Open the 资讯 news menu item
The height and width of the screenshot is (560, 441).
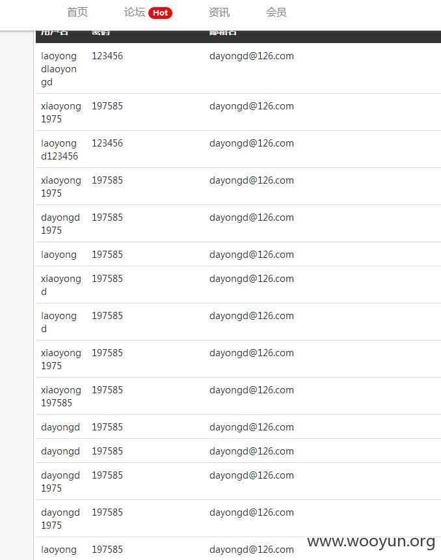coord(219,12)
